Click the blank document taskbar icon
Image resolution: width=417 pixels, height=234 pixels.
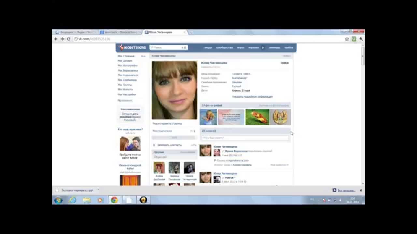click(129, 200)
